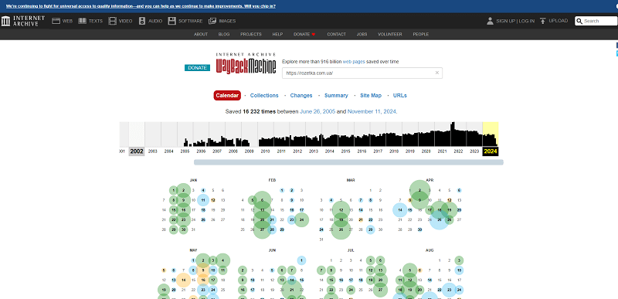Click the red Donate heart icon

click(314, 34)
